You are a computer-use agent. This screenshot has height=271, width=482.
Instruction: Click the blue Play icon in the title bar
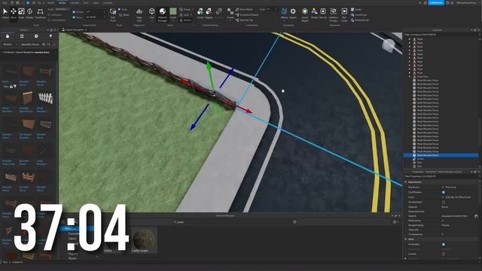(28, 3)
